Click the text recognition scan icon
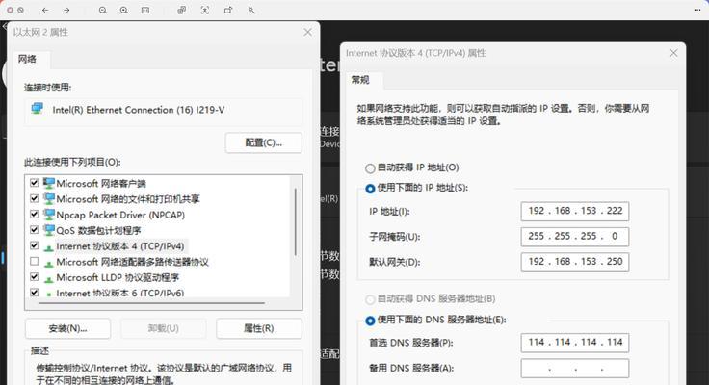Viewport: 709px width, 385px height. coord(205,10)
